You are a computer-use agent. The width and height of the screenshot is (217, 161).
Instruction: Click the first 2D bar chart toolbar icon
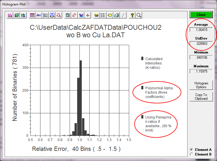click(x=10, y=15)
